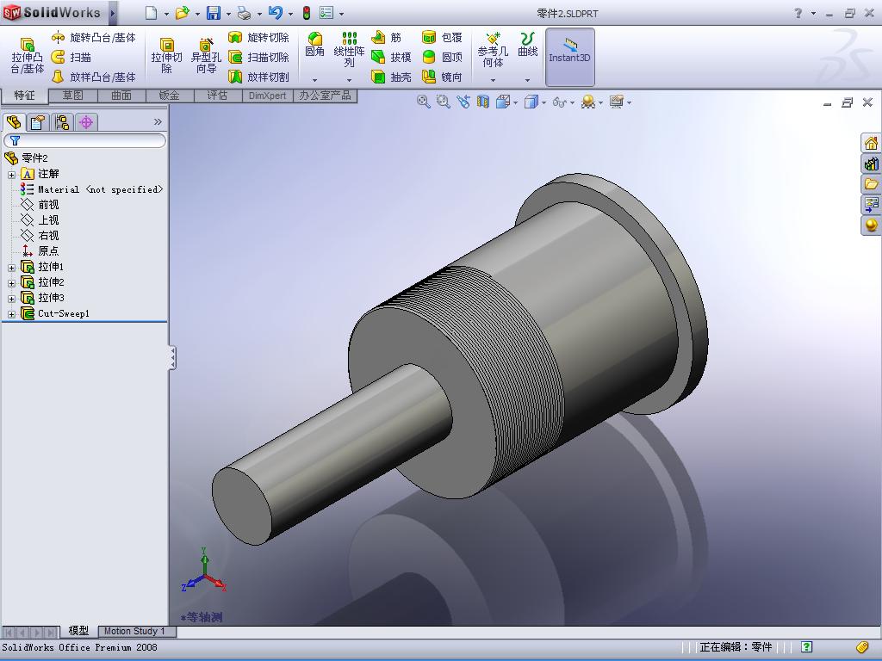Pick the 包覆 wrap tool

(x=442, y=38)
